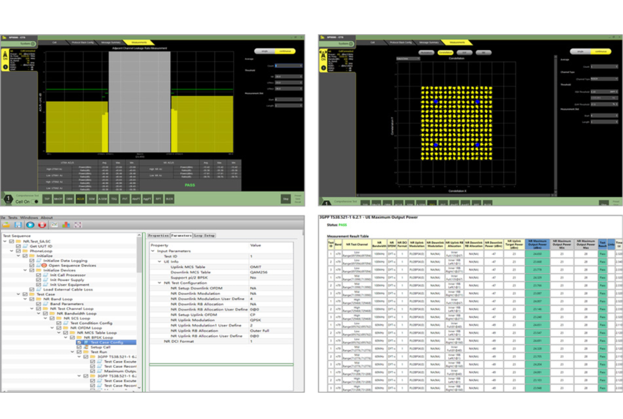The width and height of the screenshot is (623, 419).
Task: Stop execution via the red stop icon
Action: (x=42, y=224)
